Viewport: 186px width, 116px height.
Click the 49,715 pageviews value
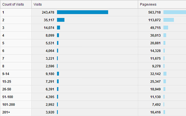coord(155,28)
